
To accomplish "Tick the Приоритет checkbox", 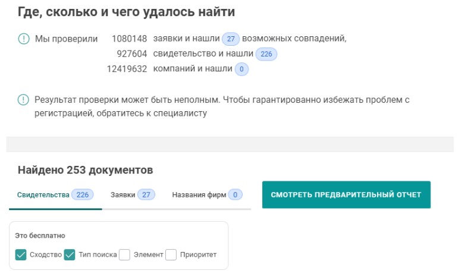I will (x=171, y=255).
